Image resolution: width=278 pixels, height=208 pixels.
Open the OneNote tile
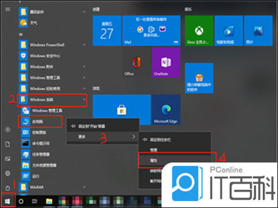coord(166,62)
